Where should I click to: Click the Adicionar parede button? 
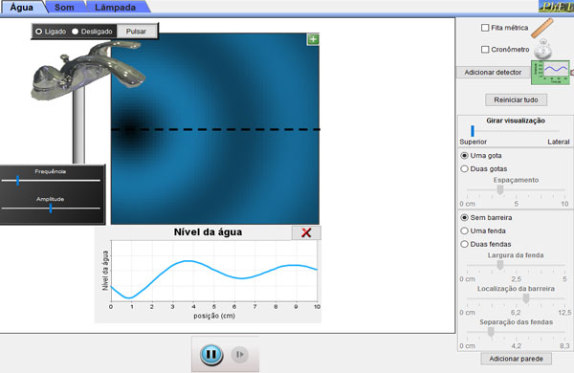tap(517, 359)
